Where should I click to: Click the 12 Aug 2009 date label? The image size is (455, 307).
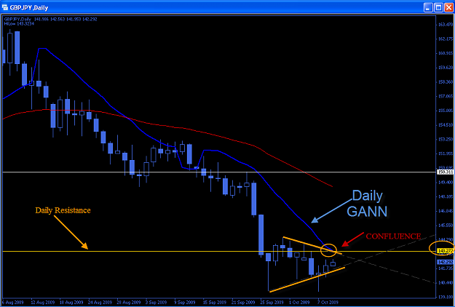pyautogui.click(x=42, y=301)
